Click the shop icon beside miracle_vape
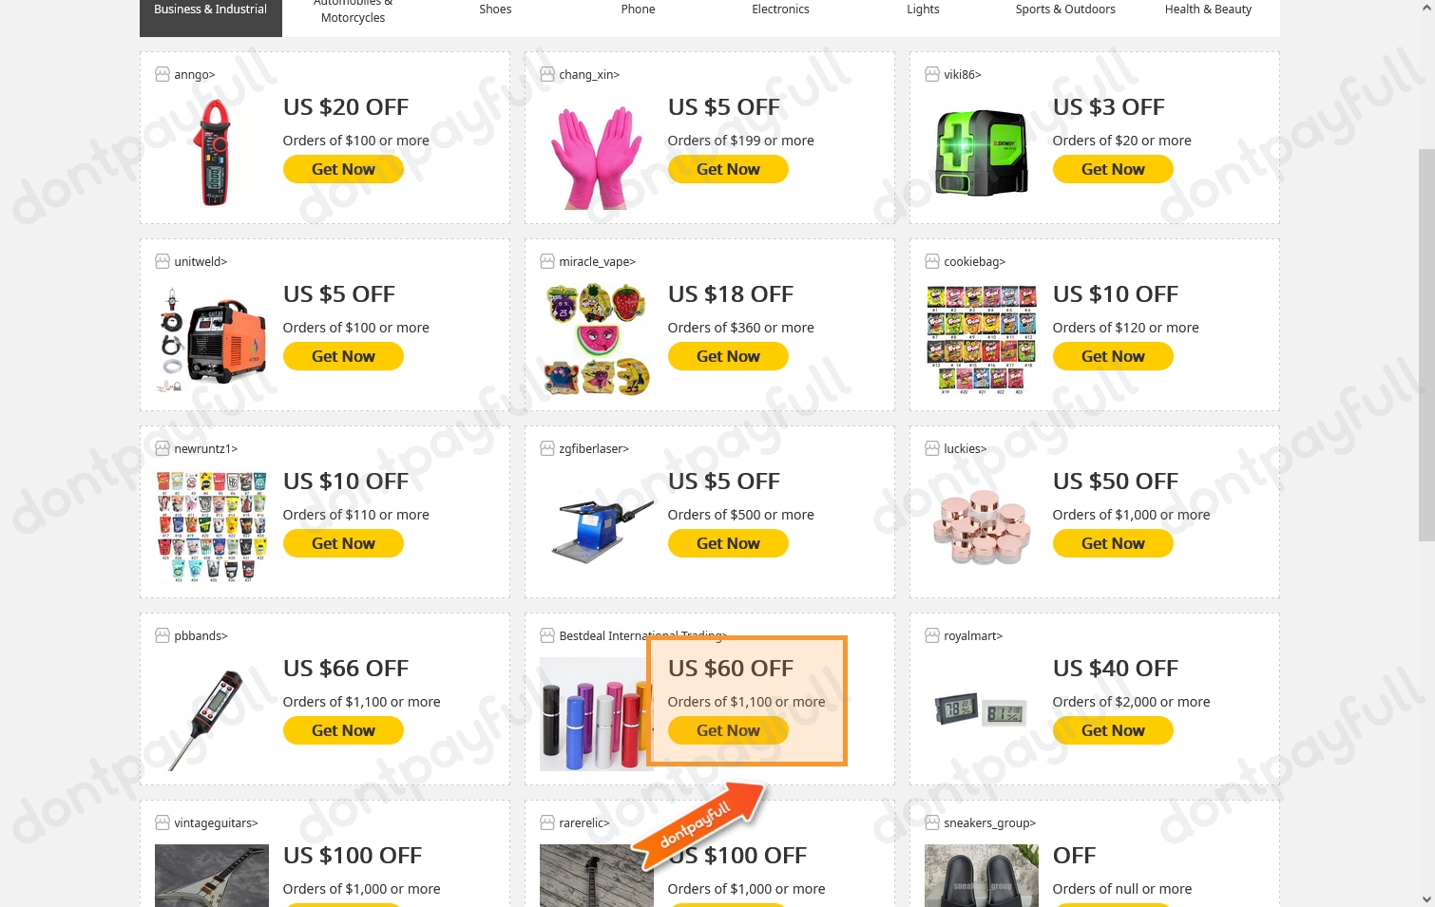 (547, 261)
